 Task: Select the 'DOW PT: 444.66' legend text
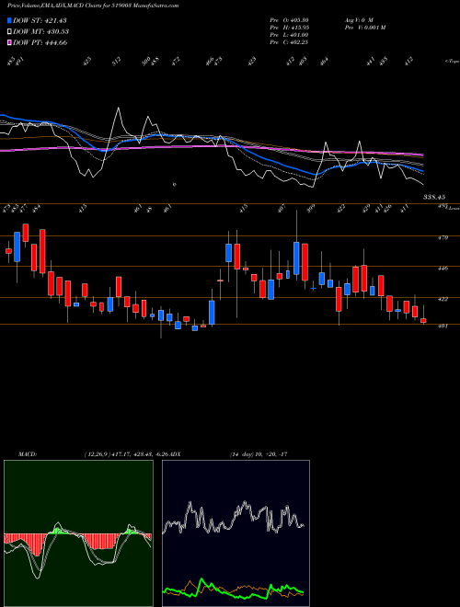pyautogui.click(x=40, y=42)
